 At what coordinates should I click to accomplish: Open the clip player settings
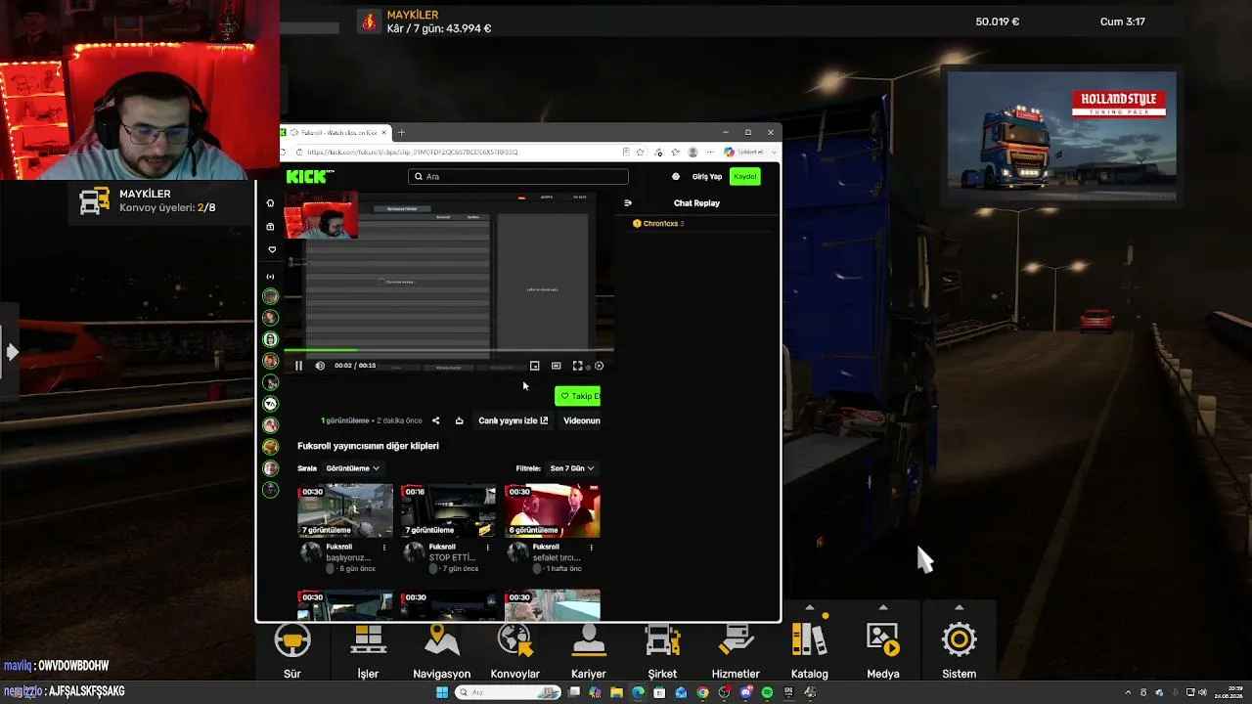tap(599, 366)
